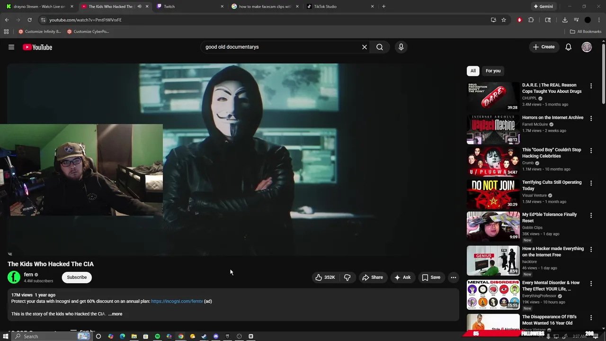Viewport: 606px width, 341px height.
Task: Reload the page in Chrome
Action: coord(29,20)
